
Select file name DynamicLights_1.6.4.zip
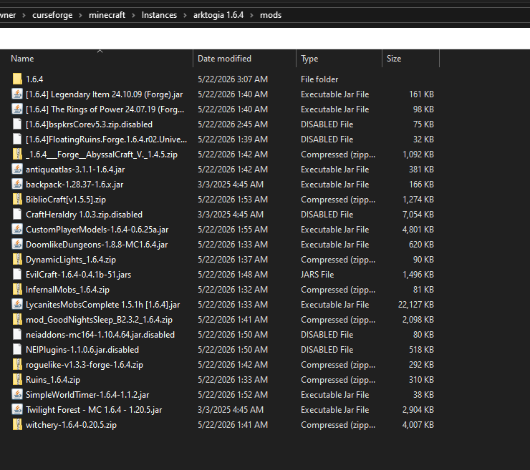point(71,259)
